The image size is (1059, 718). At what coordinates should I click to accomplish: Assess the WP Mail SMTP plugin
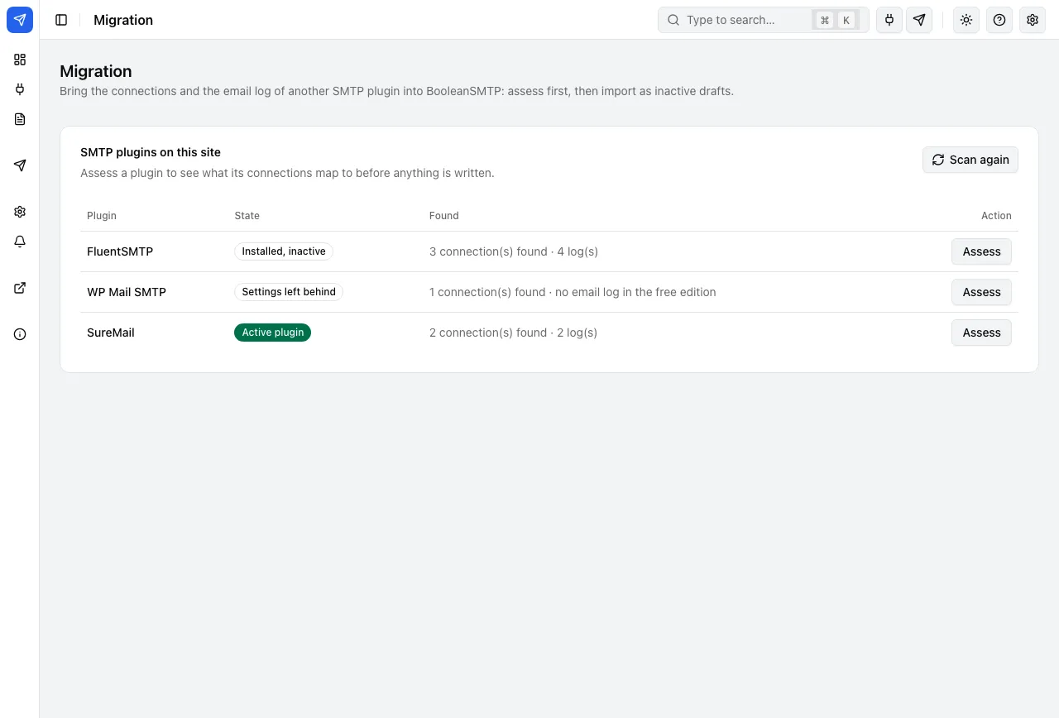(x=981, y=292)
